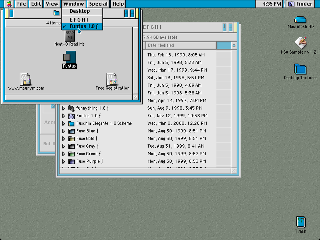Screen dimensions: 320x240
Task: Click the Trash icon
Action: [301, 222]
